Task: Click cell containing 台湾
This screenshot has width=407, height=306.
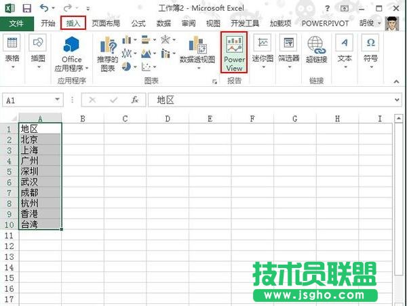Action: pyautogui.click(x=40, y=225)
